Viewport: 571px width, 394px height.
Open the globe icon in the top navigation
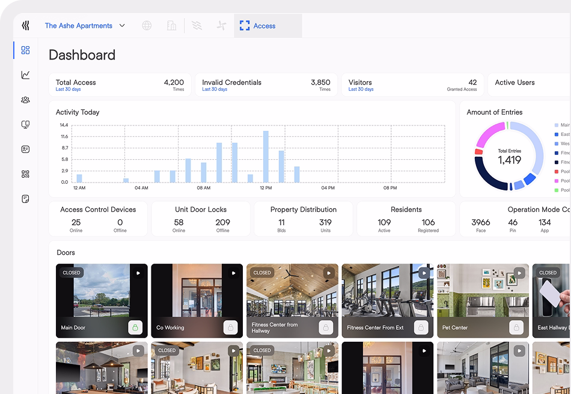click(x=147, y=25)
